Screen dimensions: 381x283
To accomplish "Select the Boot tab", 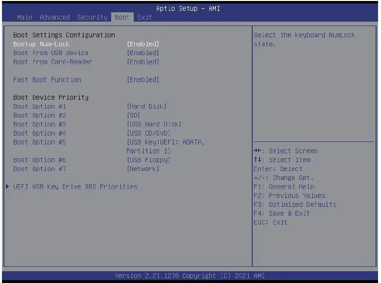I will click(x=122, y=17).
